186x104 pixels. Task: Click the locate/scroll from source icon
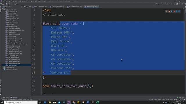22,7
